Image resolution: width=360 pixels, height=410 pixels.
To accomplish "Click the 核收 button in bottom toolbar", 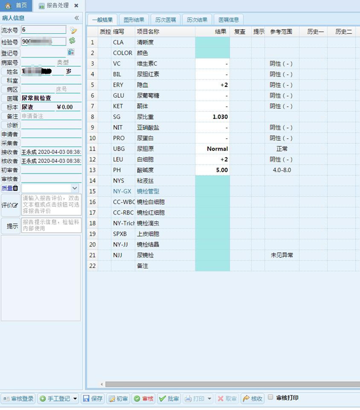I will click(253, 399).
